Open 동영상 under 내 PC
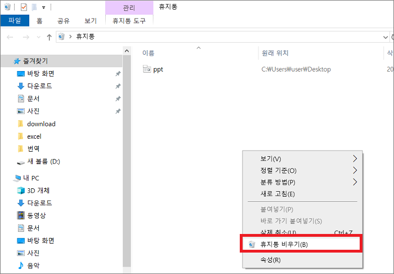This screenshot has width=394, height=274. (x=37, y=215)
